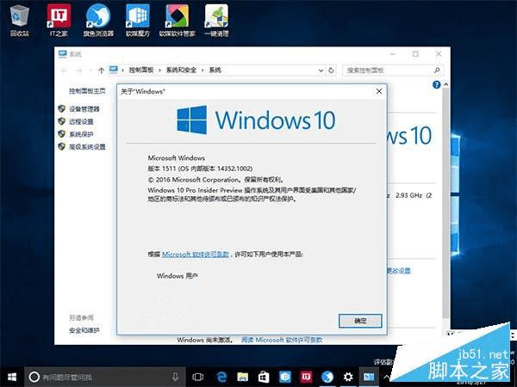Close the About Windows dialog
This screenshot has width=517, height=387.
pos(379,91)
